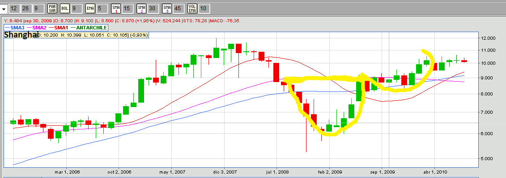Edit the EMA period field 5
Viewport: 506px width, 178px height.
(x=102, y=8)
